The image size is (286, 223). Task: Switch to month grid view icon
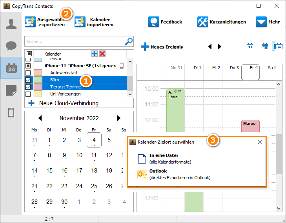click(x=265, y=47)
